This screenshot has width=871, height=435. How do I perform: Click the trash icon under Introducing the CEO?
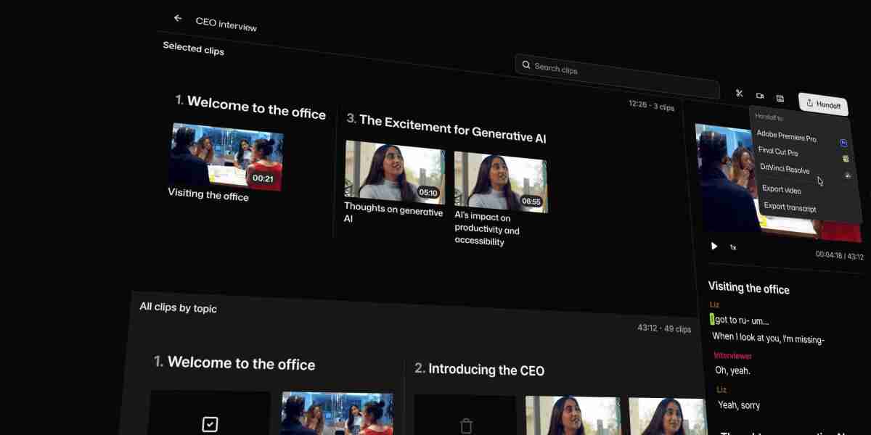467,425
